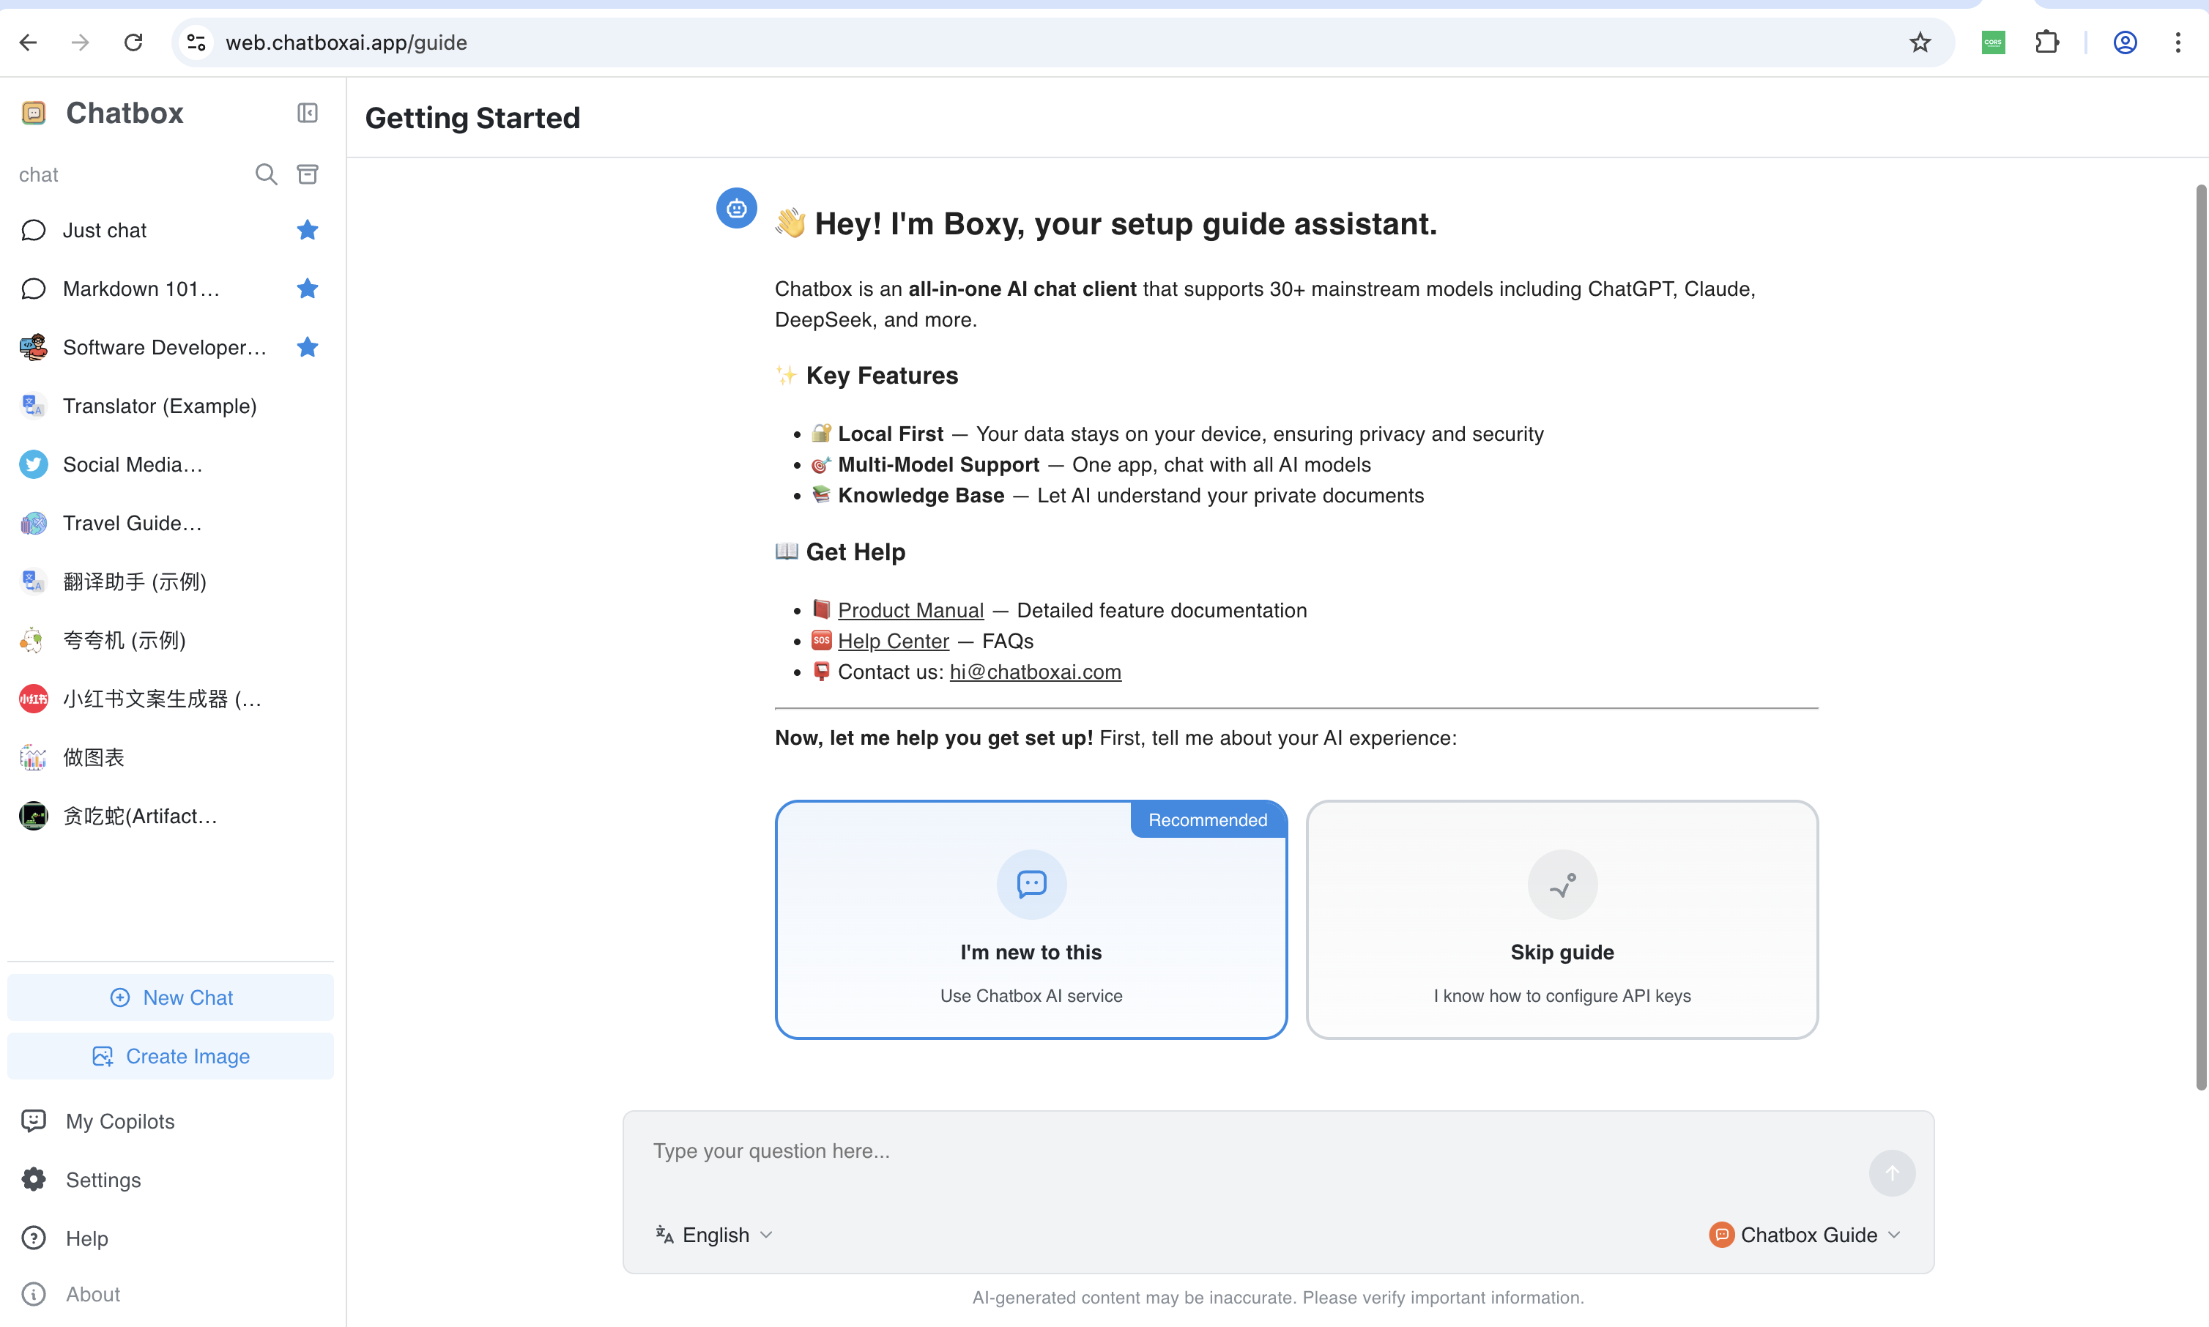Unstar the Just chat conversation
The width and height of the screenshot is (2209, 1327).
pos(307,230)
